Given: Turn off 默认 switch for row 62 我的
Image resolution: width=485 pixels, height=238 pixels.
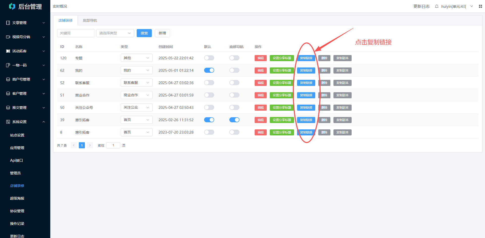Looking at the screenshot, I should (209, 70).
